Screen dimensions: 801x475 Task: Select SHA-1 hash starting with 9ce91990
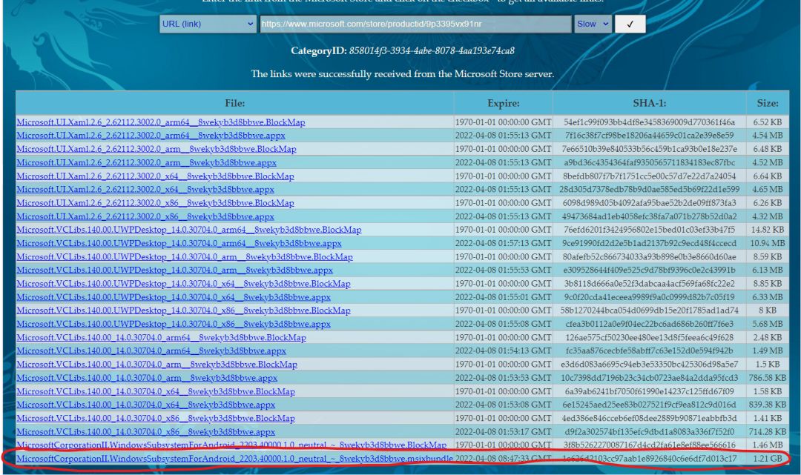pyautogui.click(x=649, y=243)
